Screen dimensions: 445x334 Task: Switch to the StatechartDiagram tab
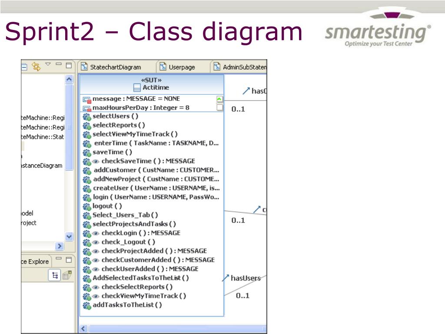(x=116, y=67)
